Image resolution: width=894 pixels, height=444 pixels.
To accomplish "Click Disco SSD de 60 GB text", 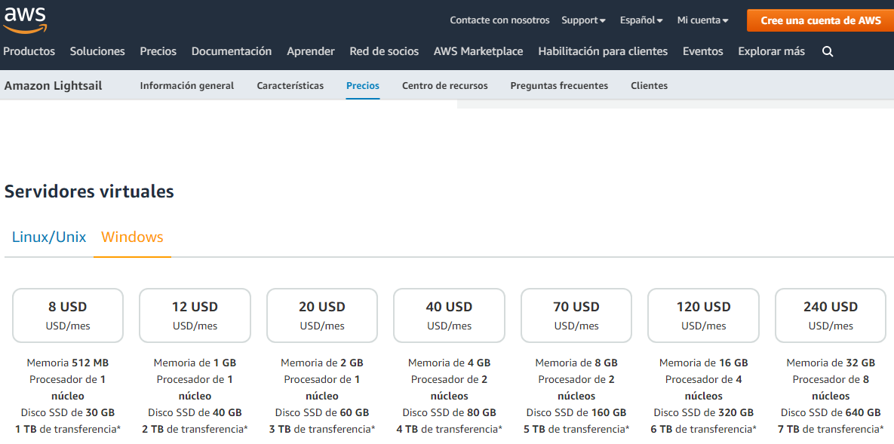I will pos(322,412).
